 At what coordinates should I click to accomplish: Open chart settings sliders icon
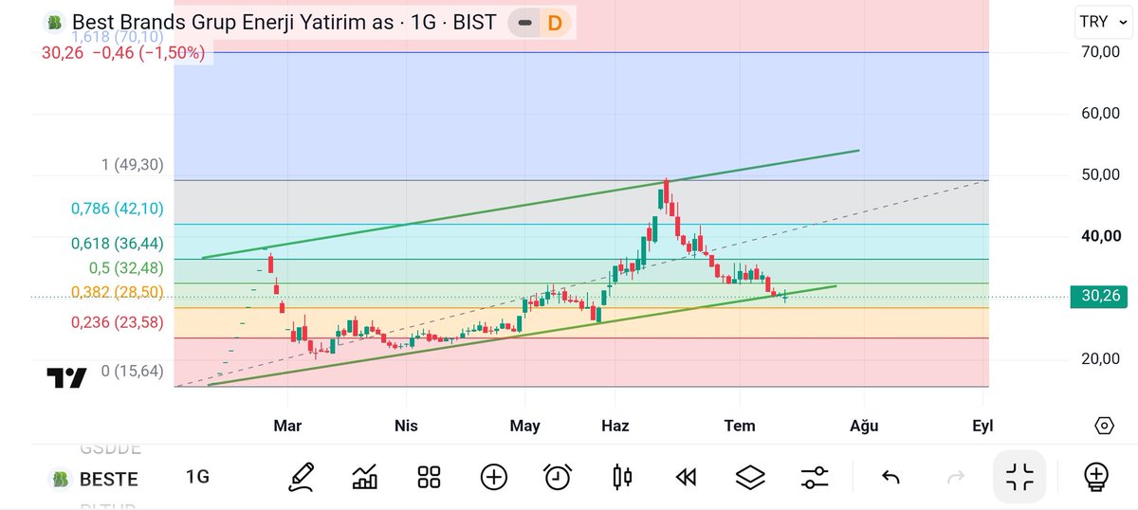coord(814,477)
